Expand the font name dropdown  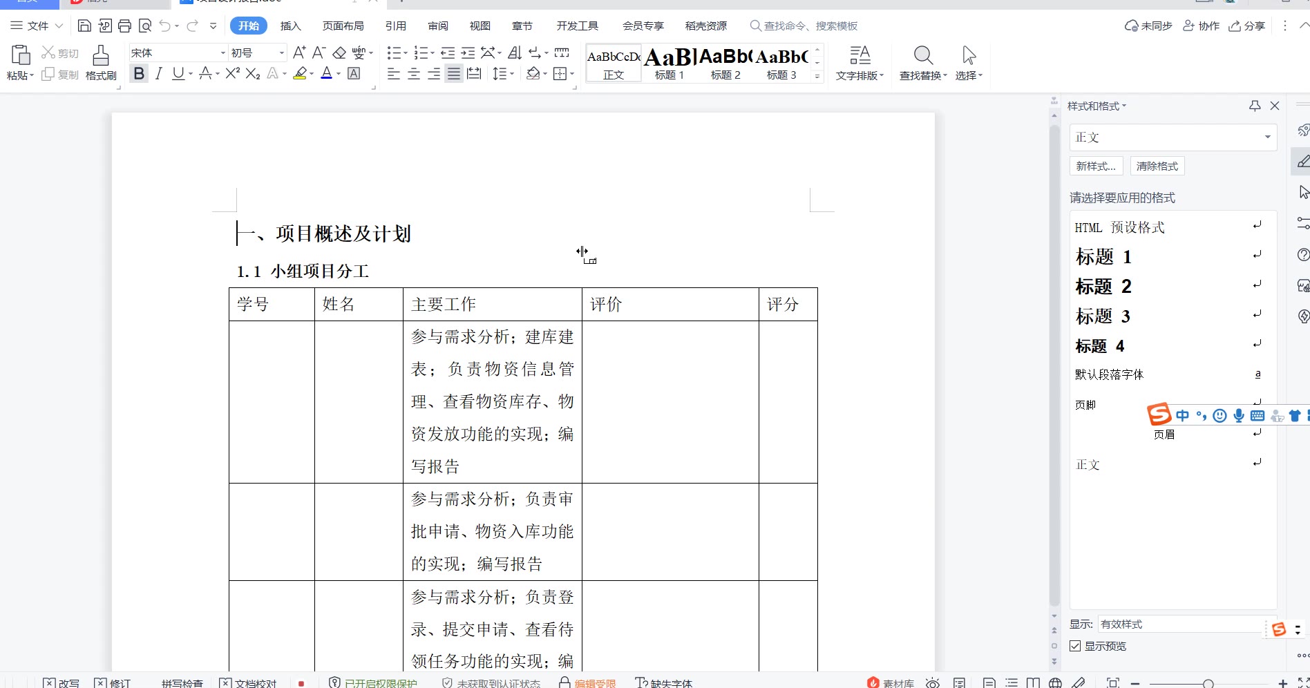[223, 53]
